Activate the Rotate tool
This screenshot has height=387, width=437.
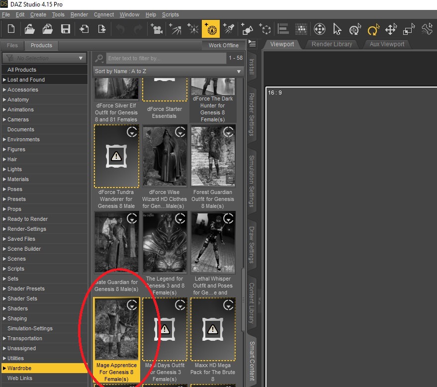(373, 30)
